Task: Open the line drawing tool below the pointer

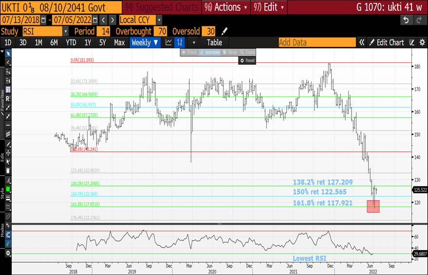Action: [8, 62]
